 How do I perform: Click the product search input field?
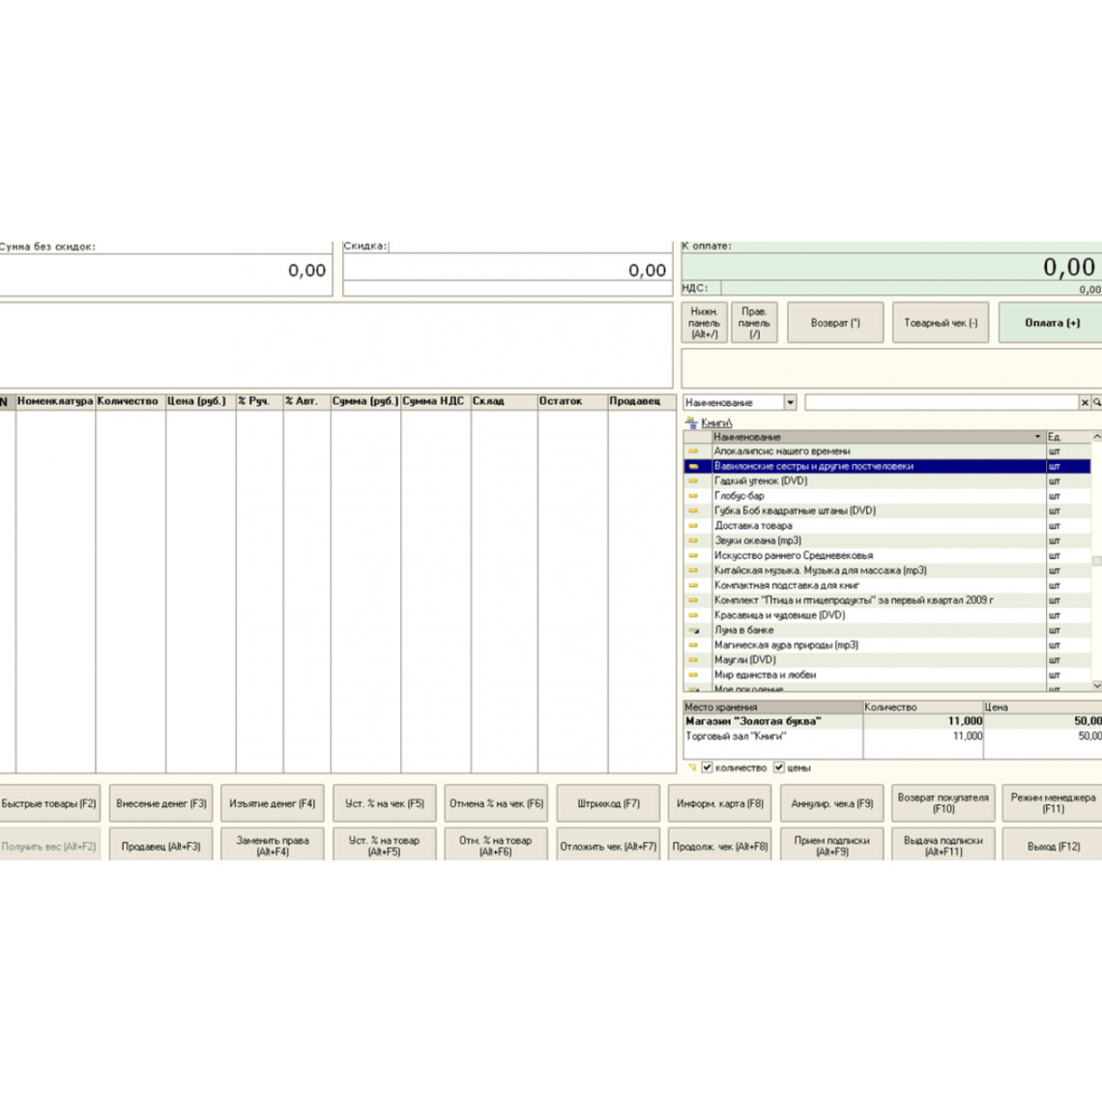(x=942, y=403)
